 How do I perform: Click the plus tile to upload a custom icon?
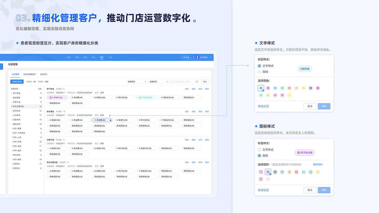pyautogui.click(x=268, y=179)
